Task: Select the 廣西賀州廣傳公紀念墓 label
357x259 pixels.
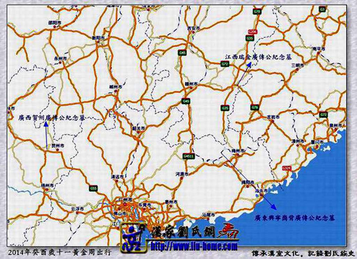Action: tap(52, 118)
